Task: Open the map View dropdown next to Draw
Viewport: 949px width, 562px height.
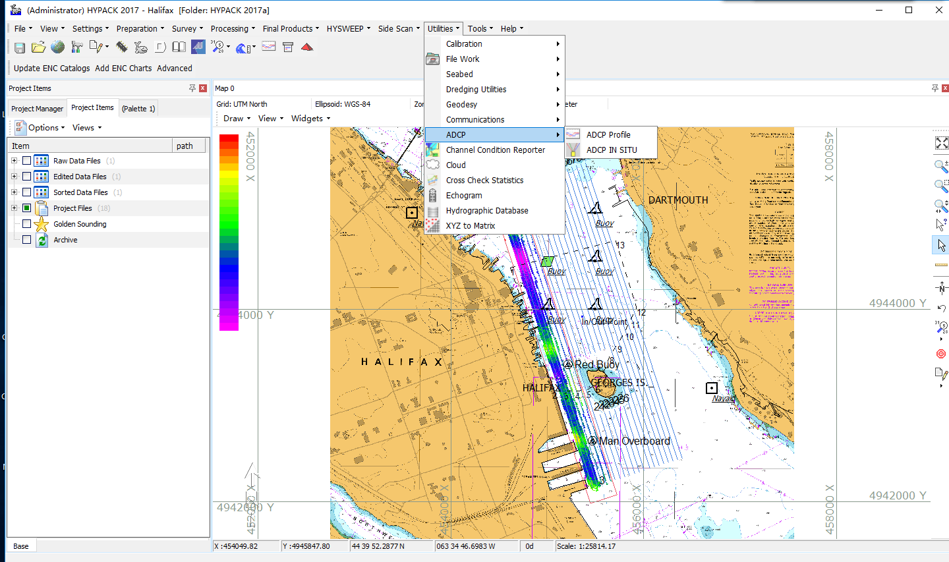Action: point(270,119)
